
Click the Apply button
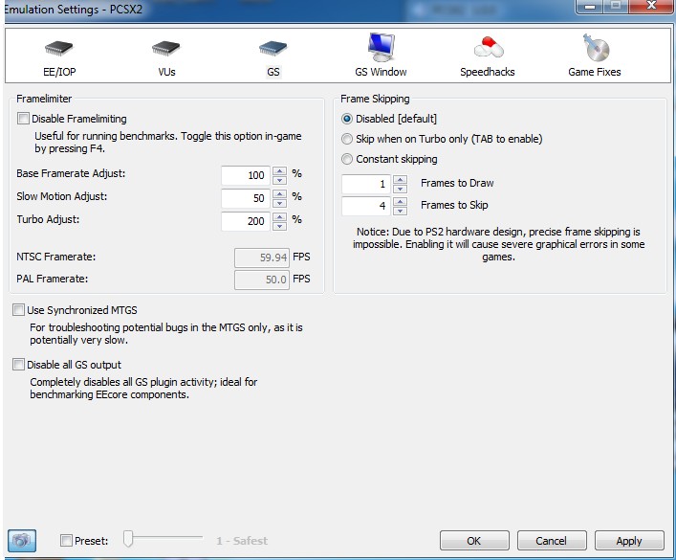(629, 541)
